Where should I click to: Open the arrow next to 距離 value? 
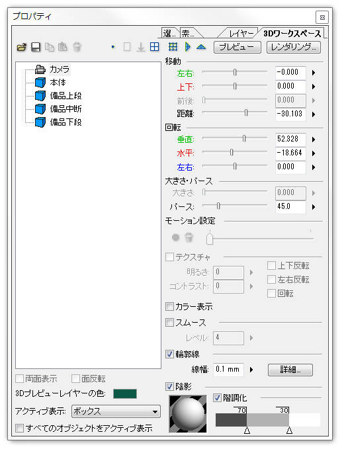tap(314, 114)
